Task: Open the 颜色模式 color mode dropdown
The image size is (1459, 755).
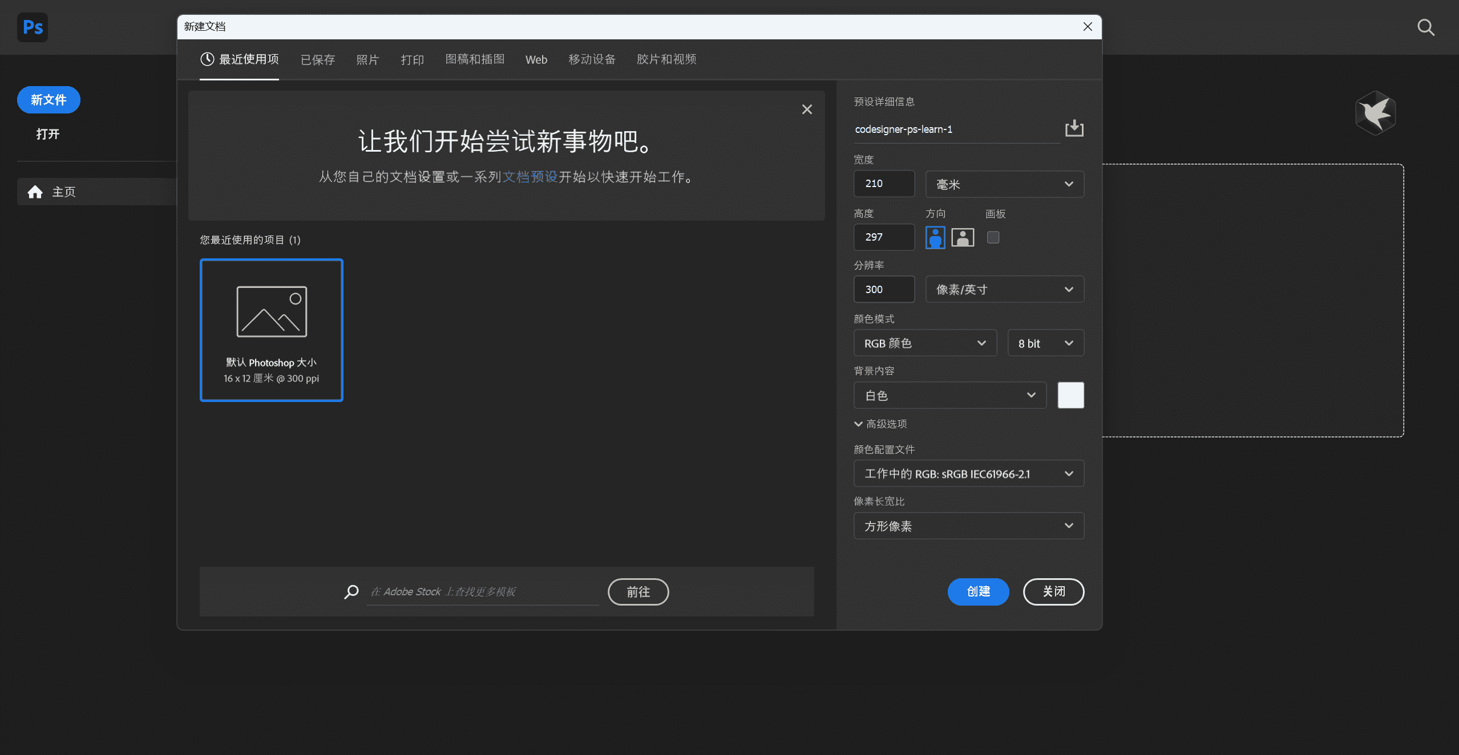Action: pyautogui.click(x=920, y=342)
